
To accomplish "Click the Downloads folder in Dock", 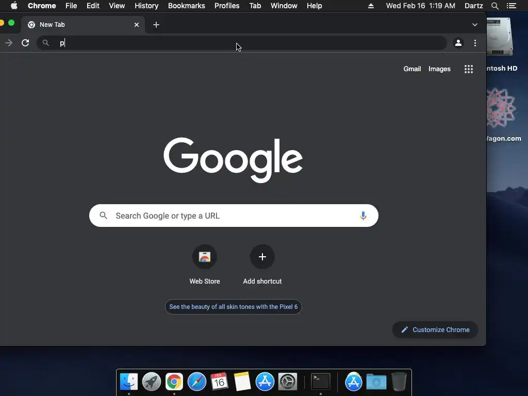I will pos(376,382).
